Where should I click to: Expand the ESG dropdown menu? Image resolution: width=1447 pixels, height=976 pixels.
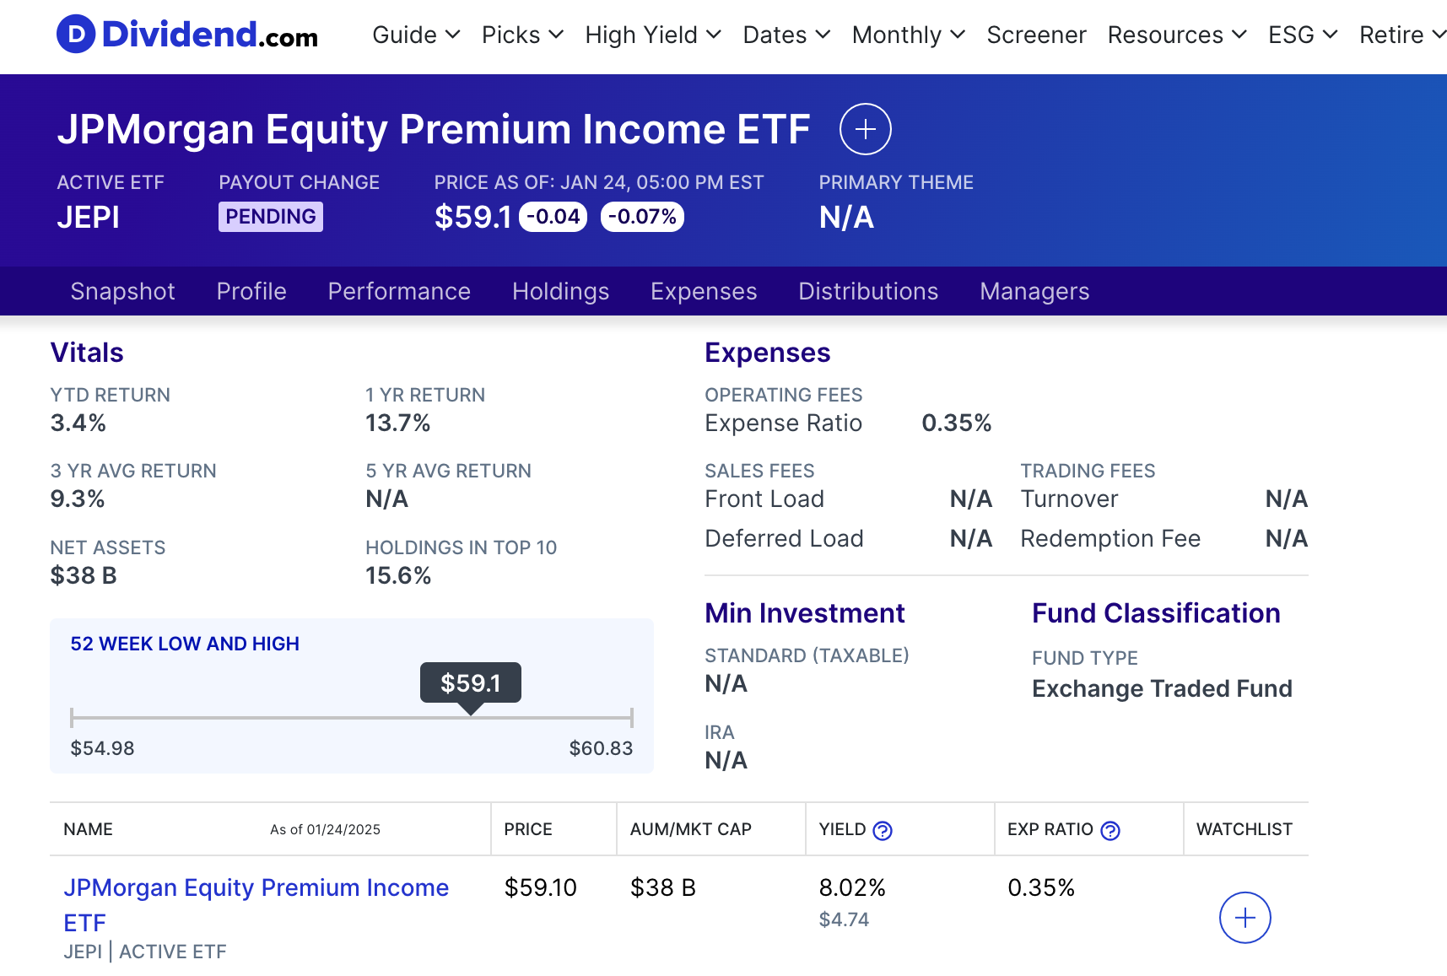1303,35
